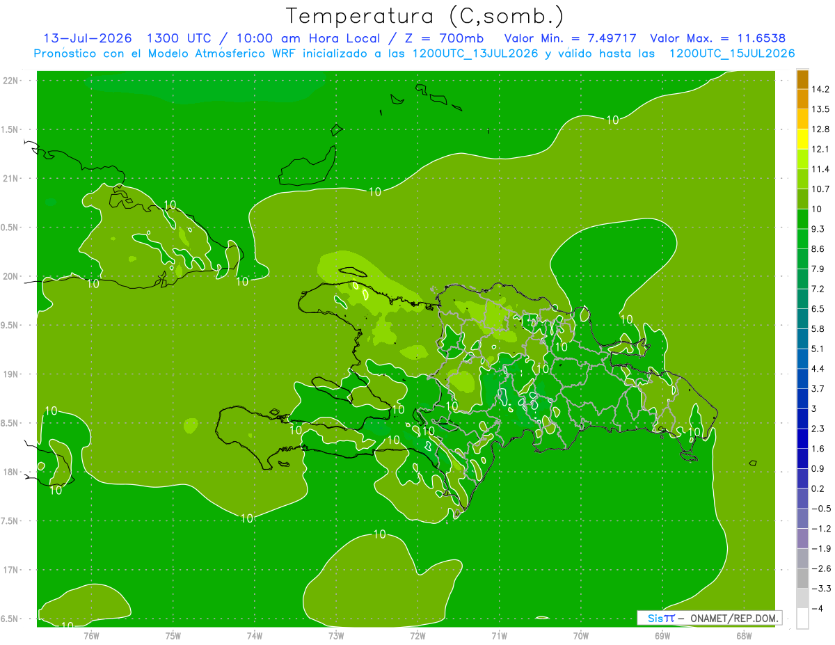Click the colorbar label '4.4'
The width and height of the screenshot is (835, 645).
(818, 368)
